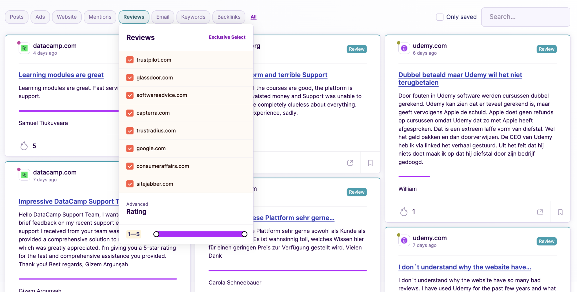577x292 pixels.
Task: Collapse the Reviews filter dropdown
Action: tap(134, 17)
